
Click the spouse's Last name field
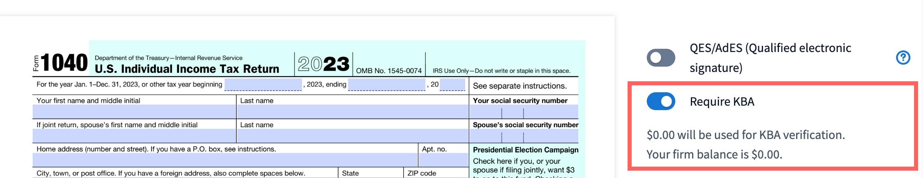353,136
